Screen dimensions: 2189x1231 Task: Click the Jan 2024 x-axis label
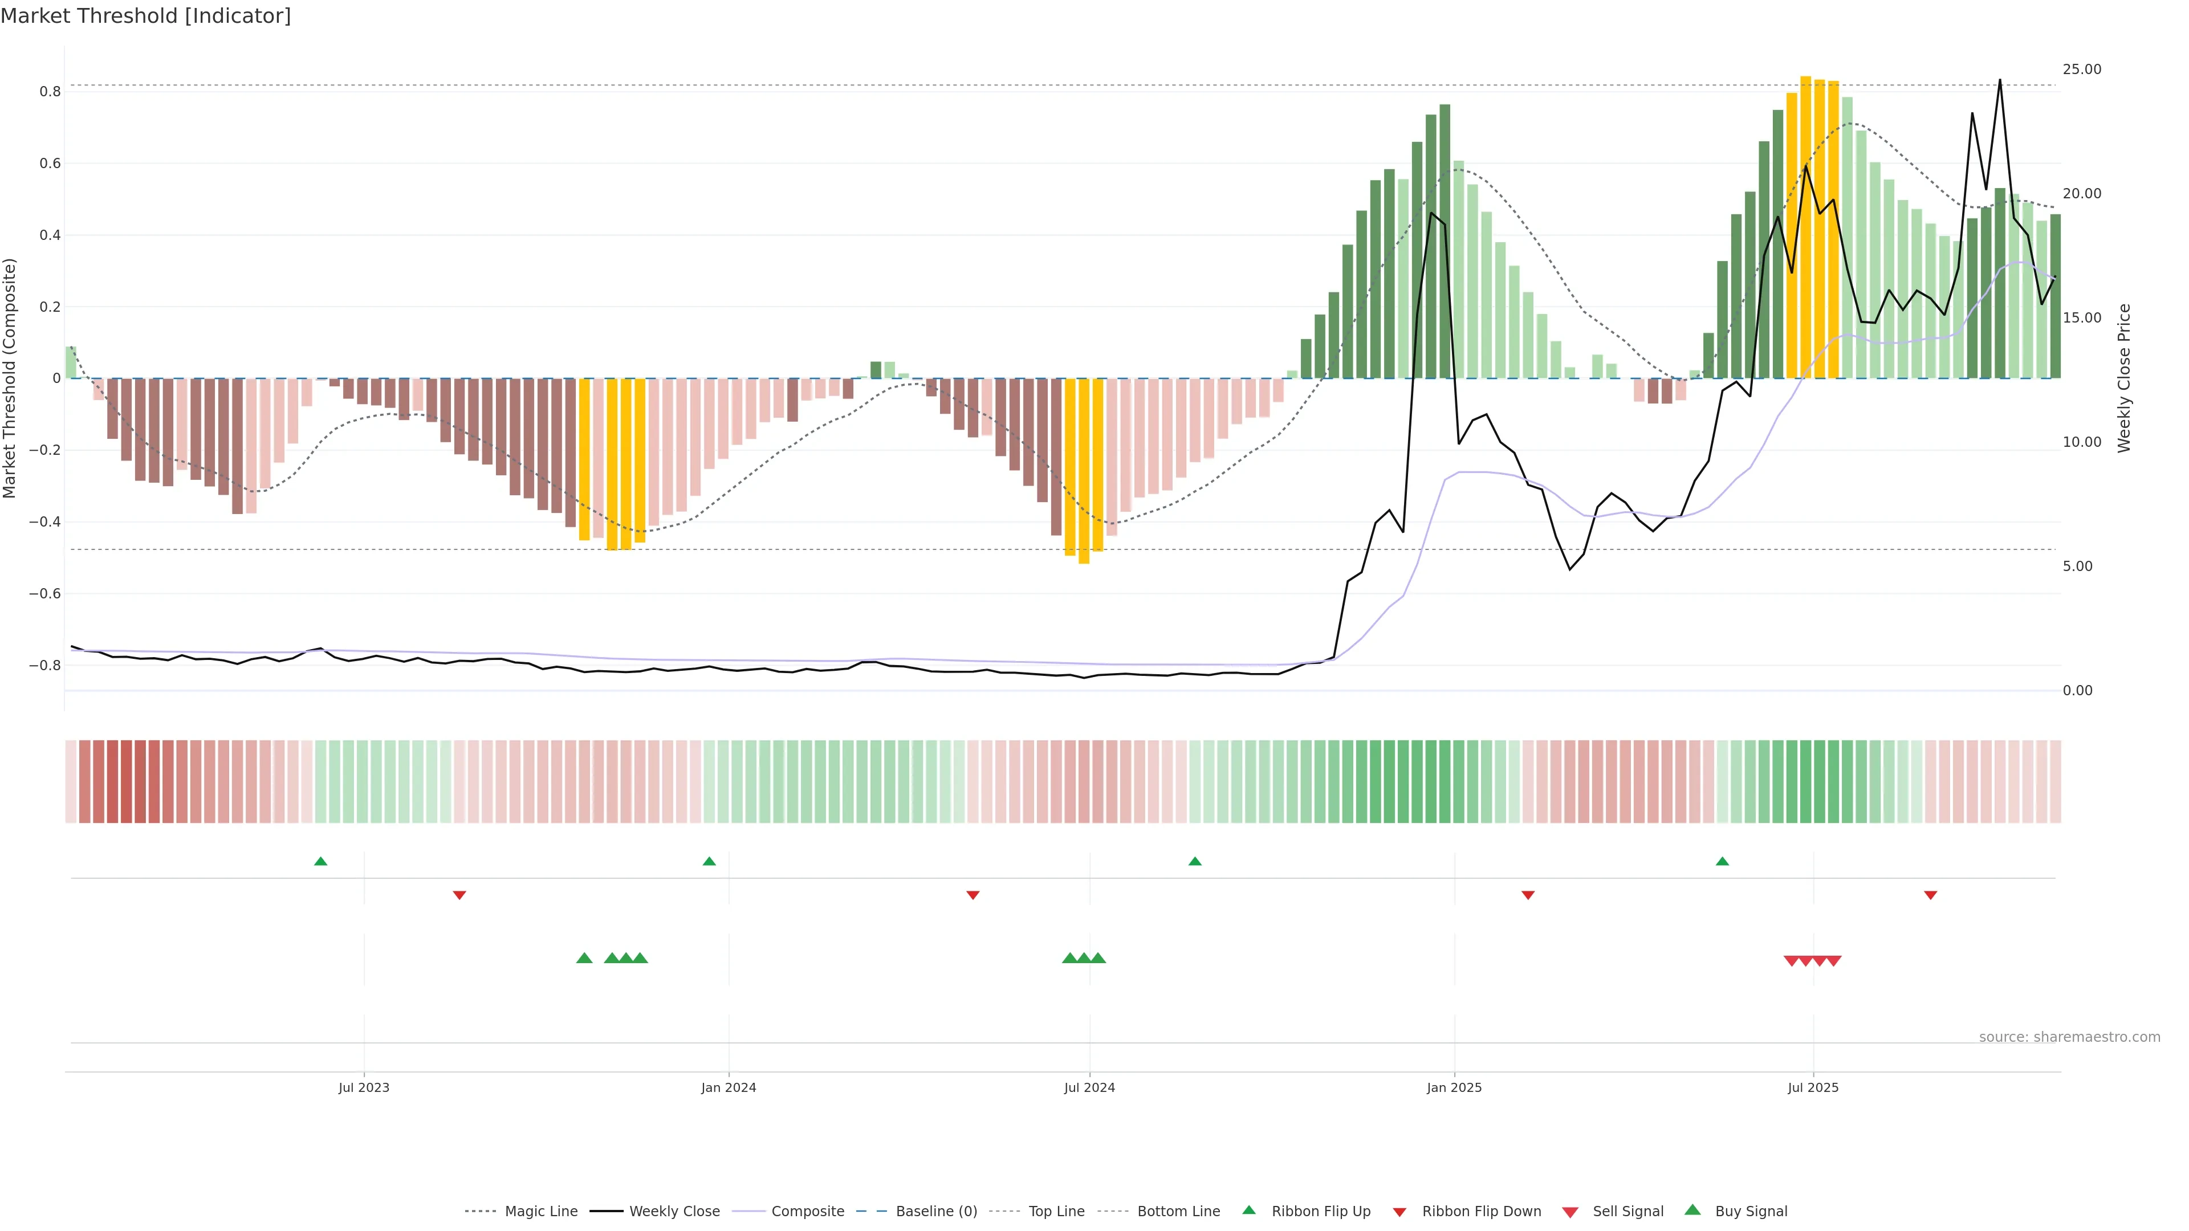click(x=729, y=1087)
